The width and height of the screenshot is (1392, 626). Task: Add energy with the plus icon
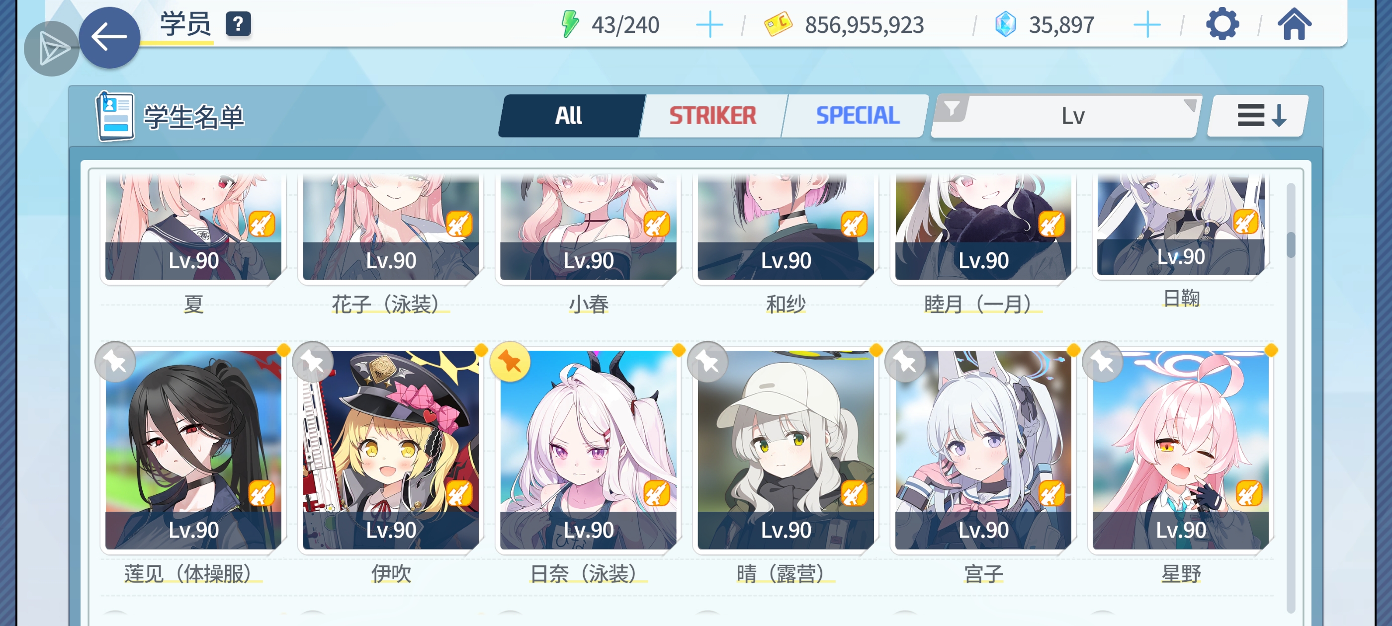[709, 25]
